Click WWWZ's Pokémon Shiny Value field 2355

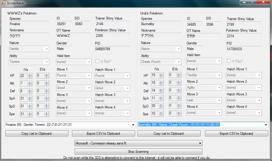(x=112, y=36)
